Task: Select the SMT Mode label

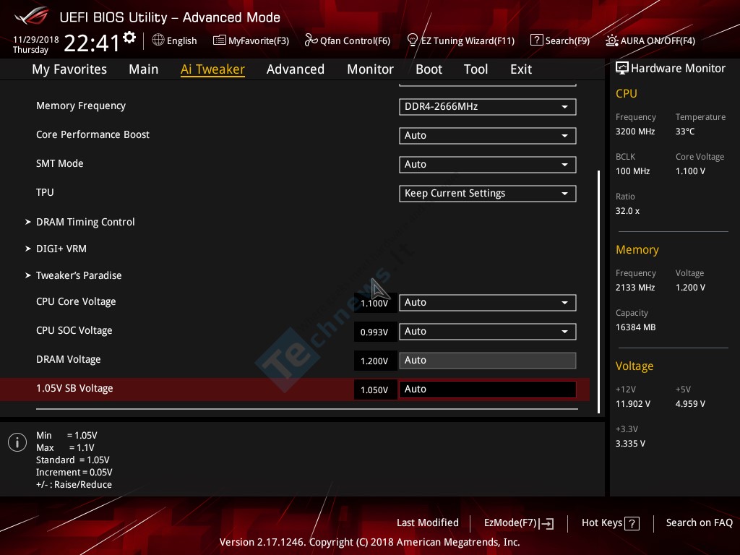Action: [59, 163]
